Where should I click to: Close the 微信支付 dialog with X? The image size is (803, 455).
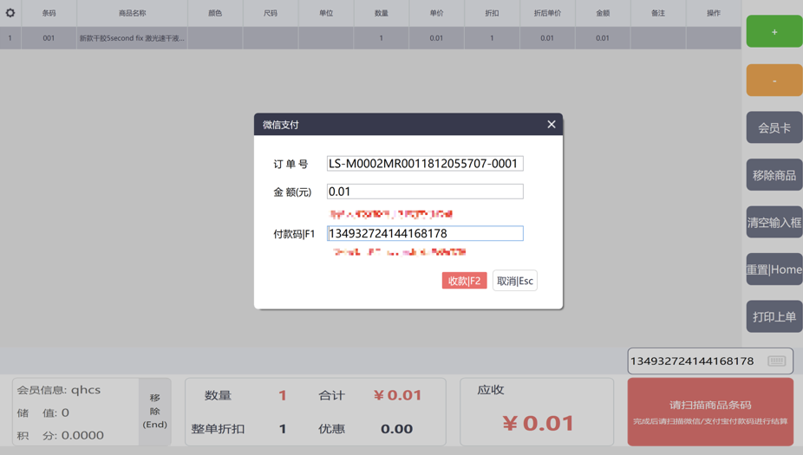click(x=551, y=125)
